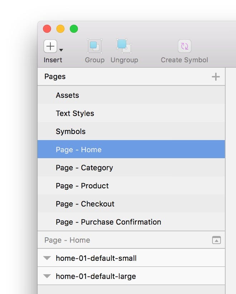Collapse the home-01-default-large artboard
The image size is (236, 294).
click(47, 276)
